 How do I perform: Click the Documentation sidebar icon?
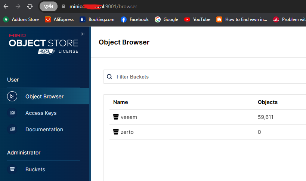[12, 129]
